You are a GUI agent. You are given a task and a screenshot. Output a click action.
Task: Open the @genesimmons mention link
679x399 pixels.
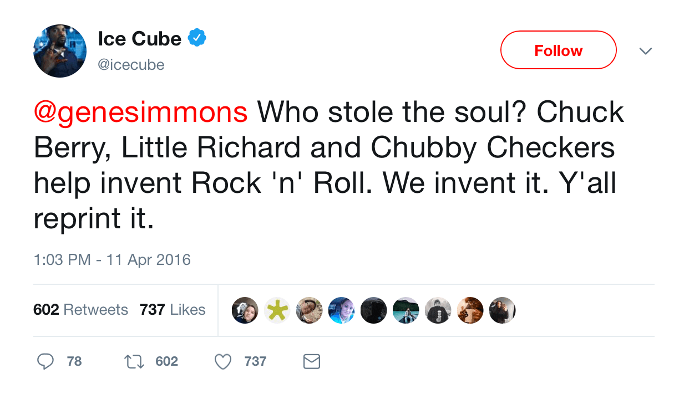141,112
